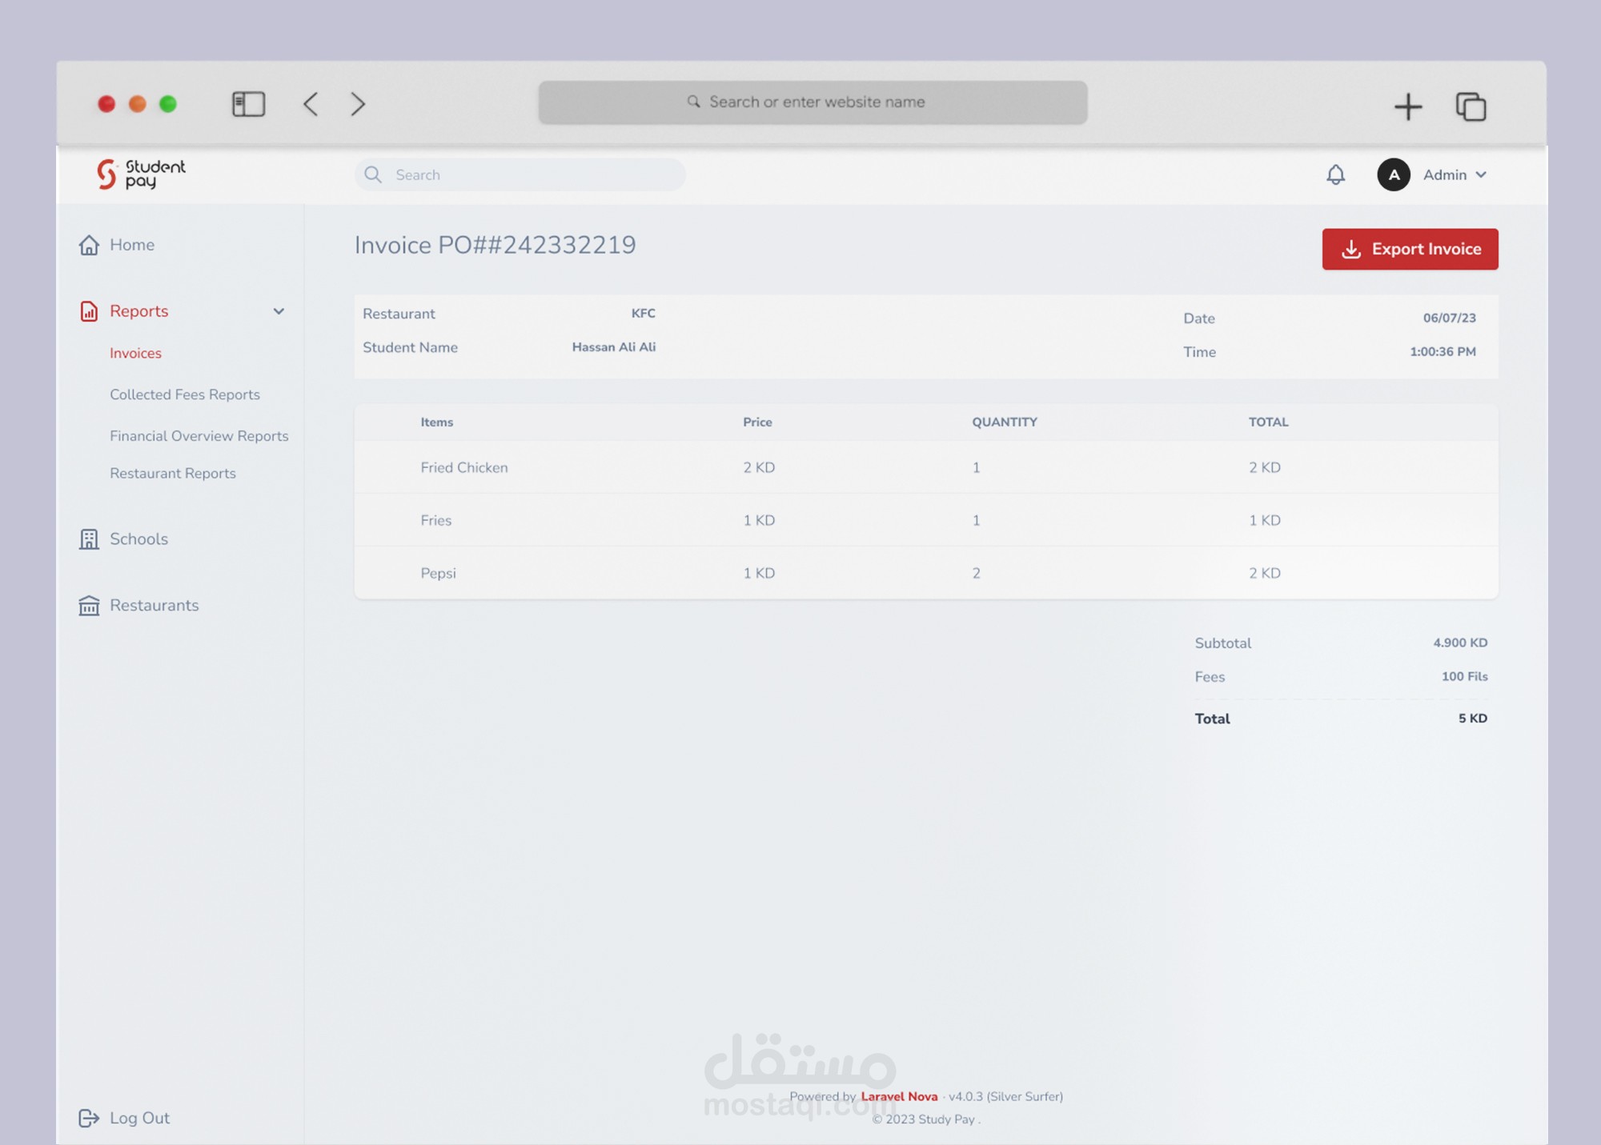This screenshot has height=1145, width=1601.
Task: Click the Admin avatar circle
Action: coord(1393,174)
